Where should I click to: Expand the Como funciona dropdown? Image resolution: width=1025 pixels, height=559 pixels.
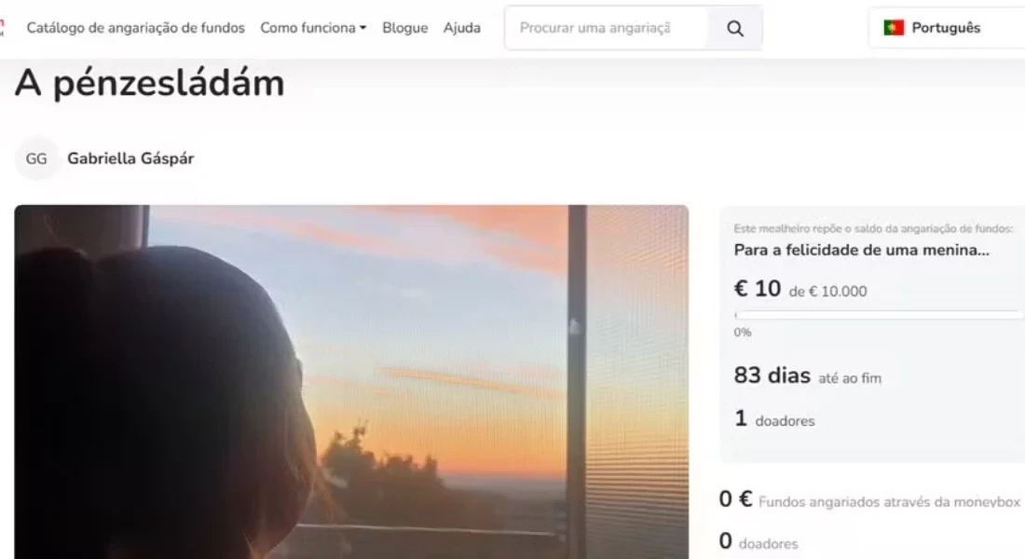point(313,28)
